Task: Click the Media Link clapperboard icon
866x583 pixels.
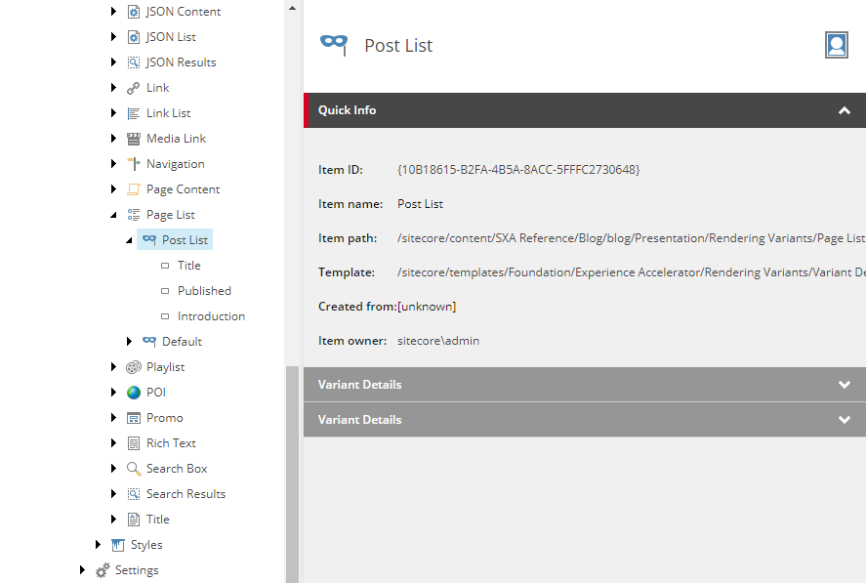Action: [134, 139]
